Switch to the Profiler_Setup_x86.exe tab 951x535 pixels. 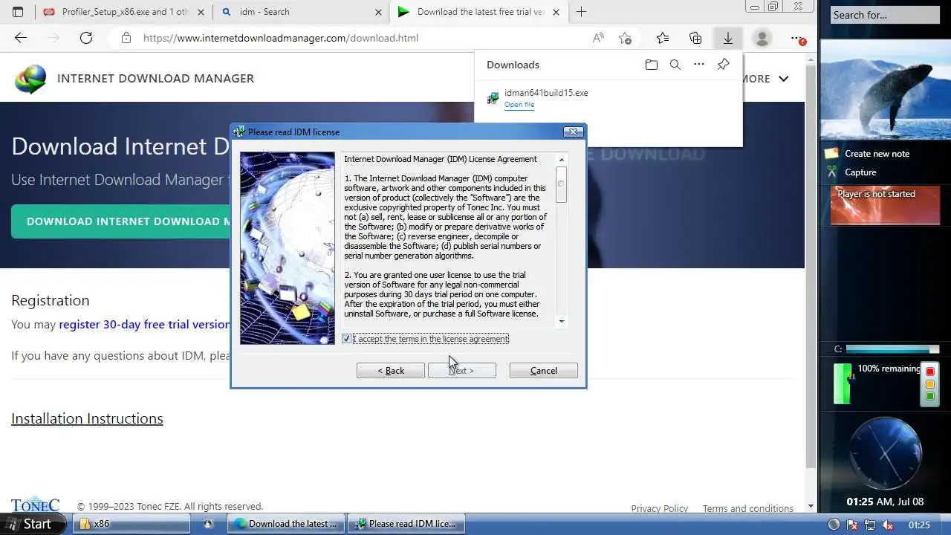pos(124,12)
